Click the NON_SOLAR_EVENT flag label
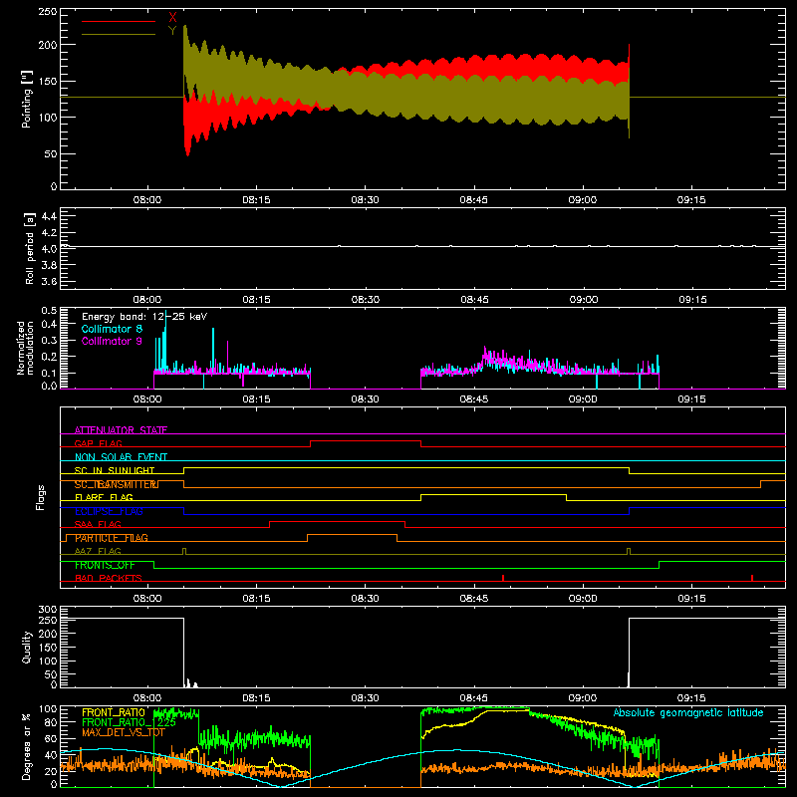This screenshot has height=797, width=797. 121,457
